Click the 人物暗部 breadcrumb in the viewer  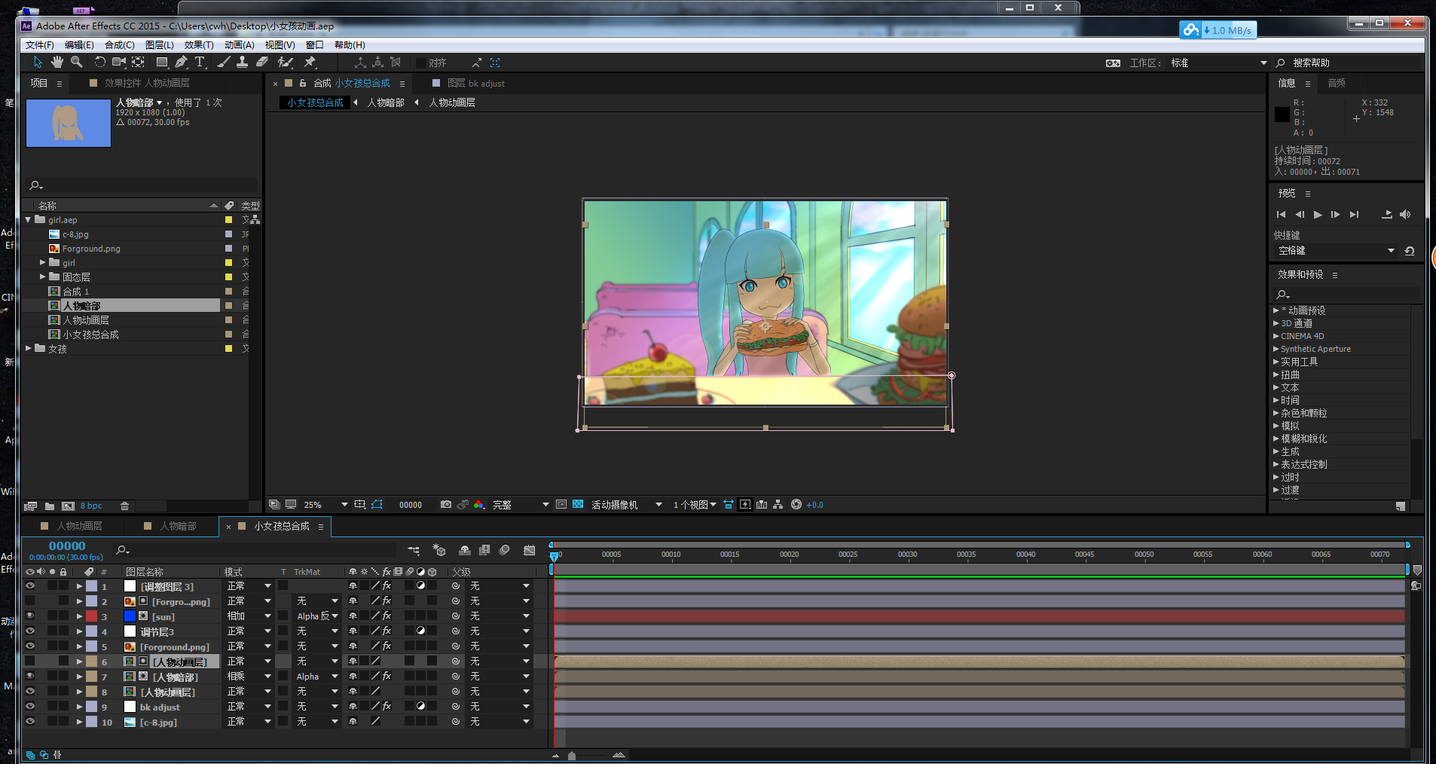[386, 102]
